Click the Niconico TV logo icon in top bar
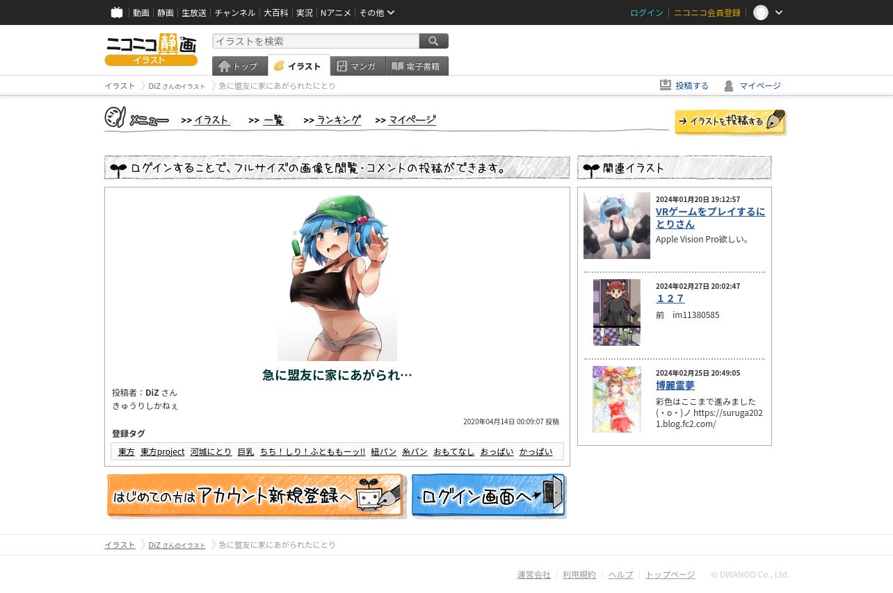The height and width of the screenshot is (593, 893). click(117, 12)
